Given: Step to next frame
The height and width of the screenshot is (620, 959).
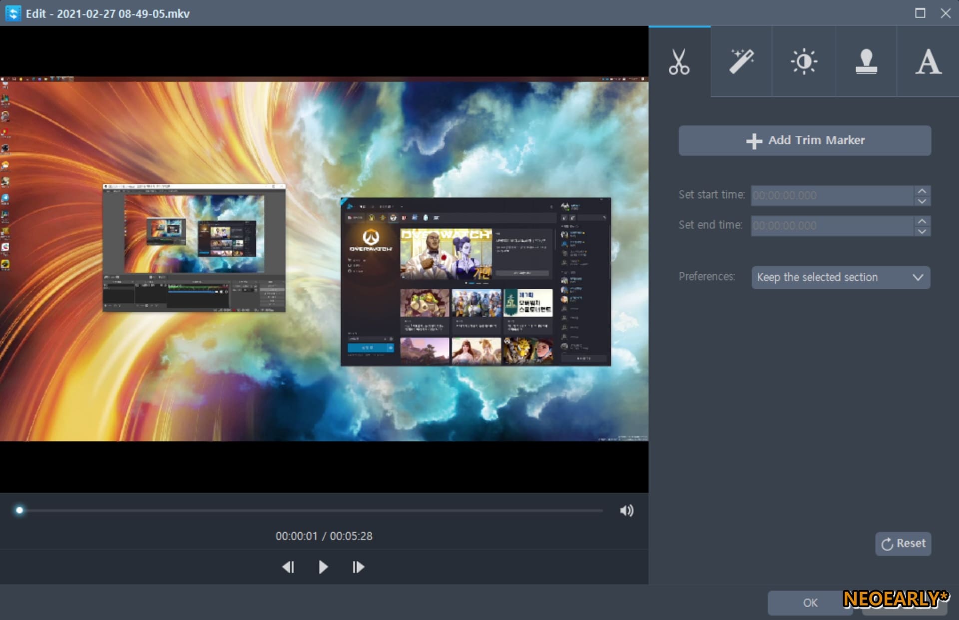Looking at the screenshot, I should 358,567.
